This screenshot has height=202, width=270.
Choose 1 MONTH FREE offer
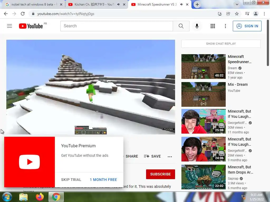point(103,180)
